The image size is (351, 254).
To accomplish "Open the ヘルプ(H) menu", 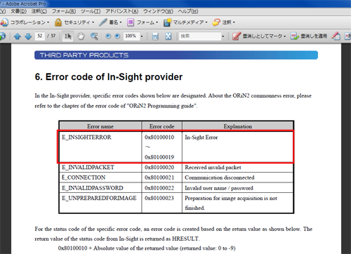I will click(x=188, y=11).
